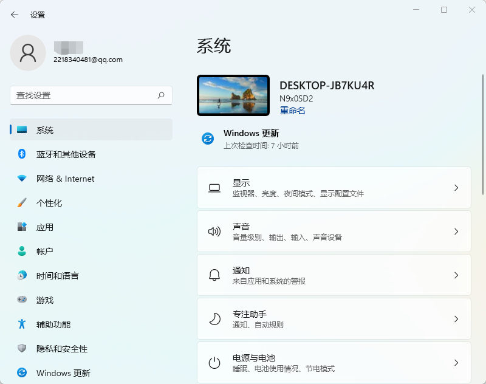Click the shield 隐私和安全性 icon
The height and width of the screenshot is (384, 486).
point(22,348)
